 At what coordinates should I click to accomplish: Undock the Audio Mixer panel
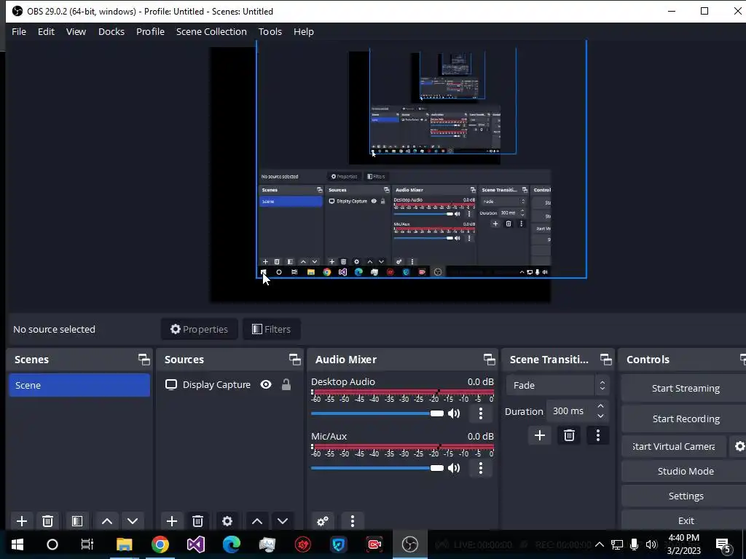click(489, 360)
